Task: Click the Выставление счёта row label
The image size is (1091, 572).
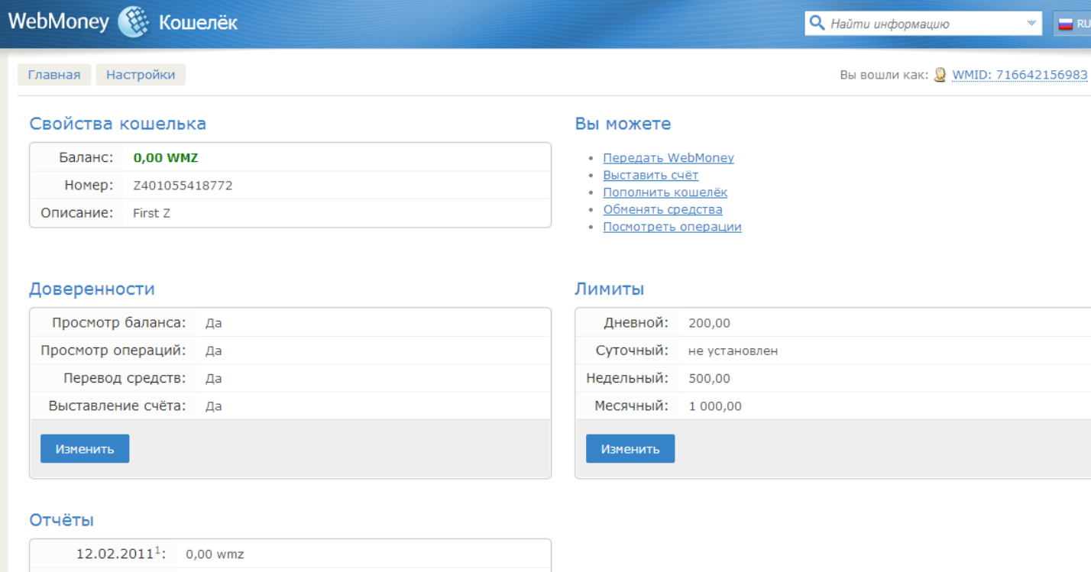Action: [117, 406]
